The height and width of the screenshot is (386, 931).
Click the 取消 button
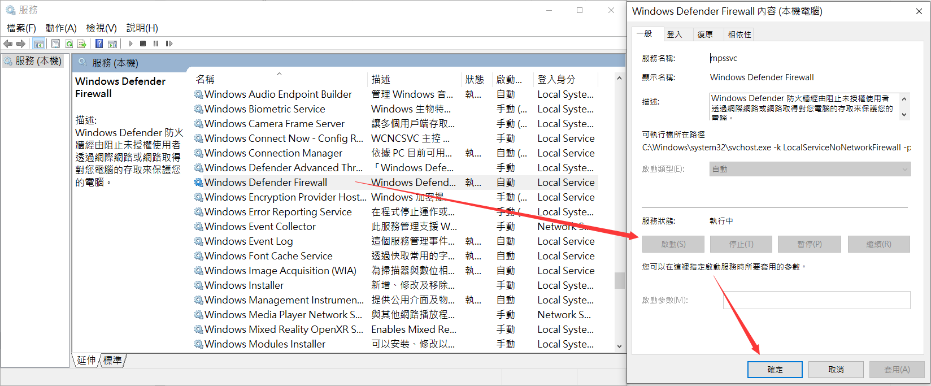[x=836, y=370]
